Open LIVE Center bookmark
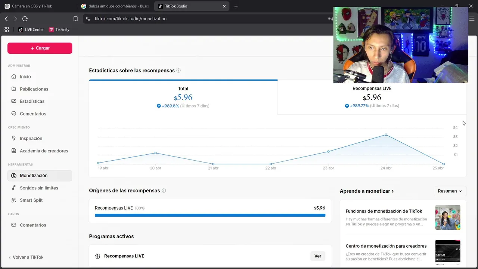Screen dimensions: 478x269 click(x=31, y=30)
